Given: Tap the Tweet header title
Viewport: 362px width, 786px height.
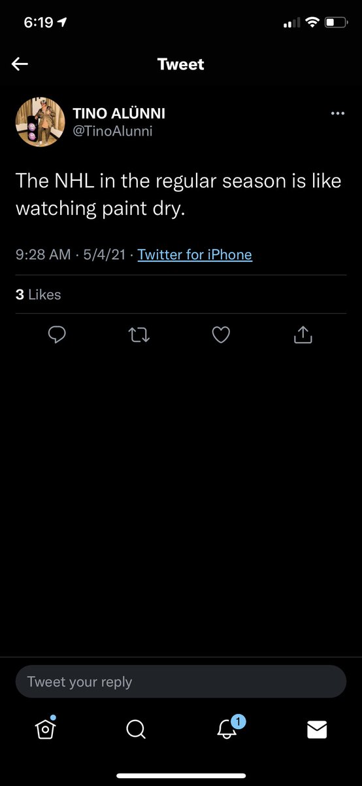Looking at the screenshot, I should (x=181, y=64).
